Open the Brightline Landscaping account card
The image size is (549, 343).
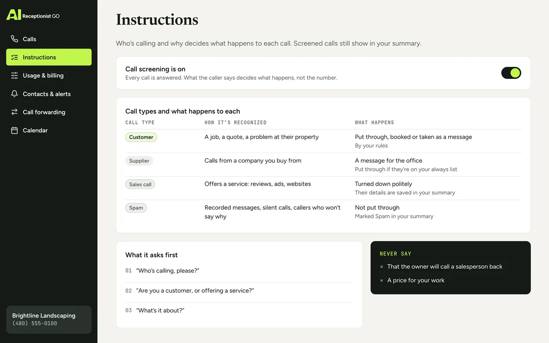[x=49, y=319]
